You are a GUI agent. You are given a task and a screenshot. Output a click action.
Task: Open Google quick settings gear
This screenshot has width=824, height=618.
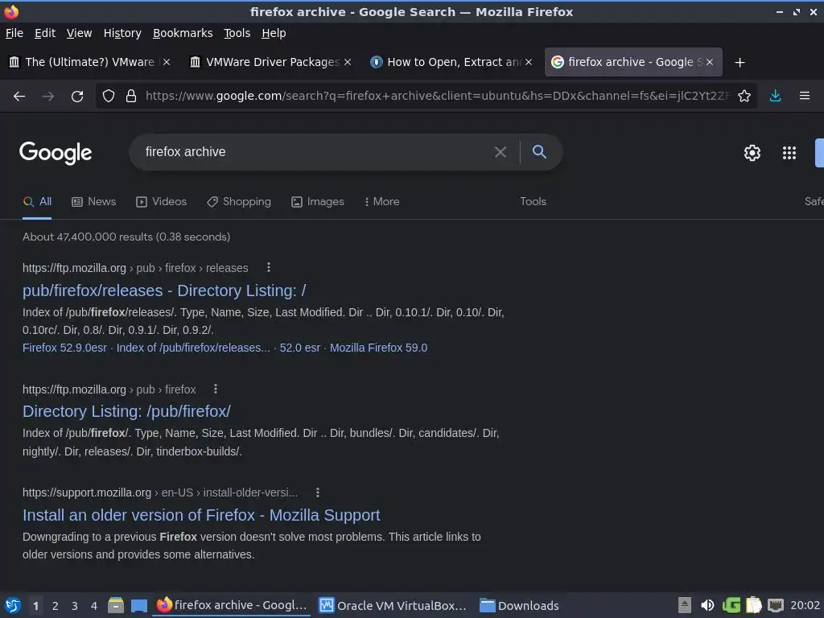(752, 152)
